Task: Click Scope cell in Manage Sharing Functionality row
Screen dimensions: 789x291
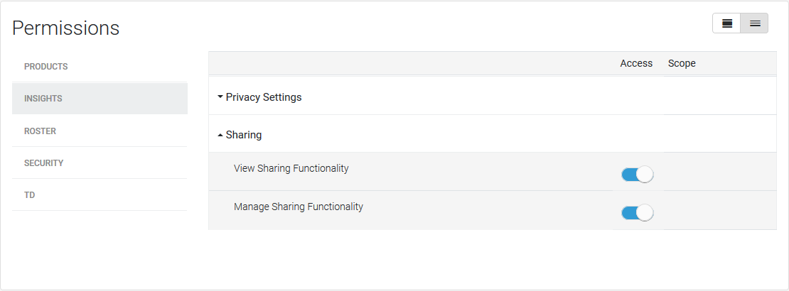Action: click(719, 210)
